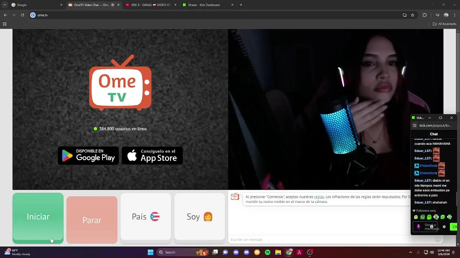Open Google Chrome from the taskbar

(x=289, y=252)
